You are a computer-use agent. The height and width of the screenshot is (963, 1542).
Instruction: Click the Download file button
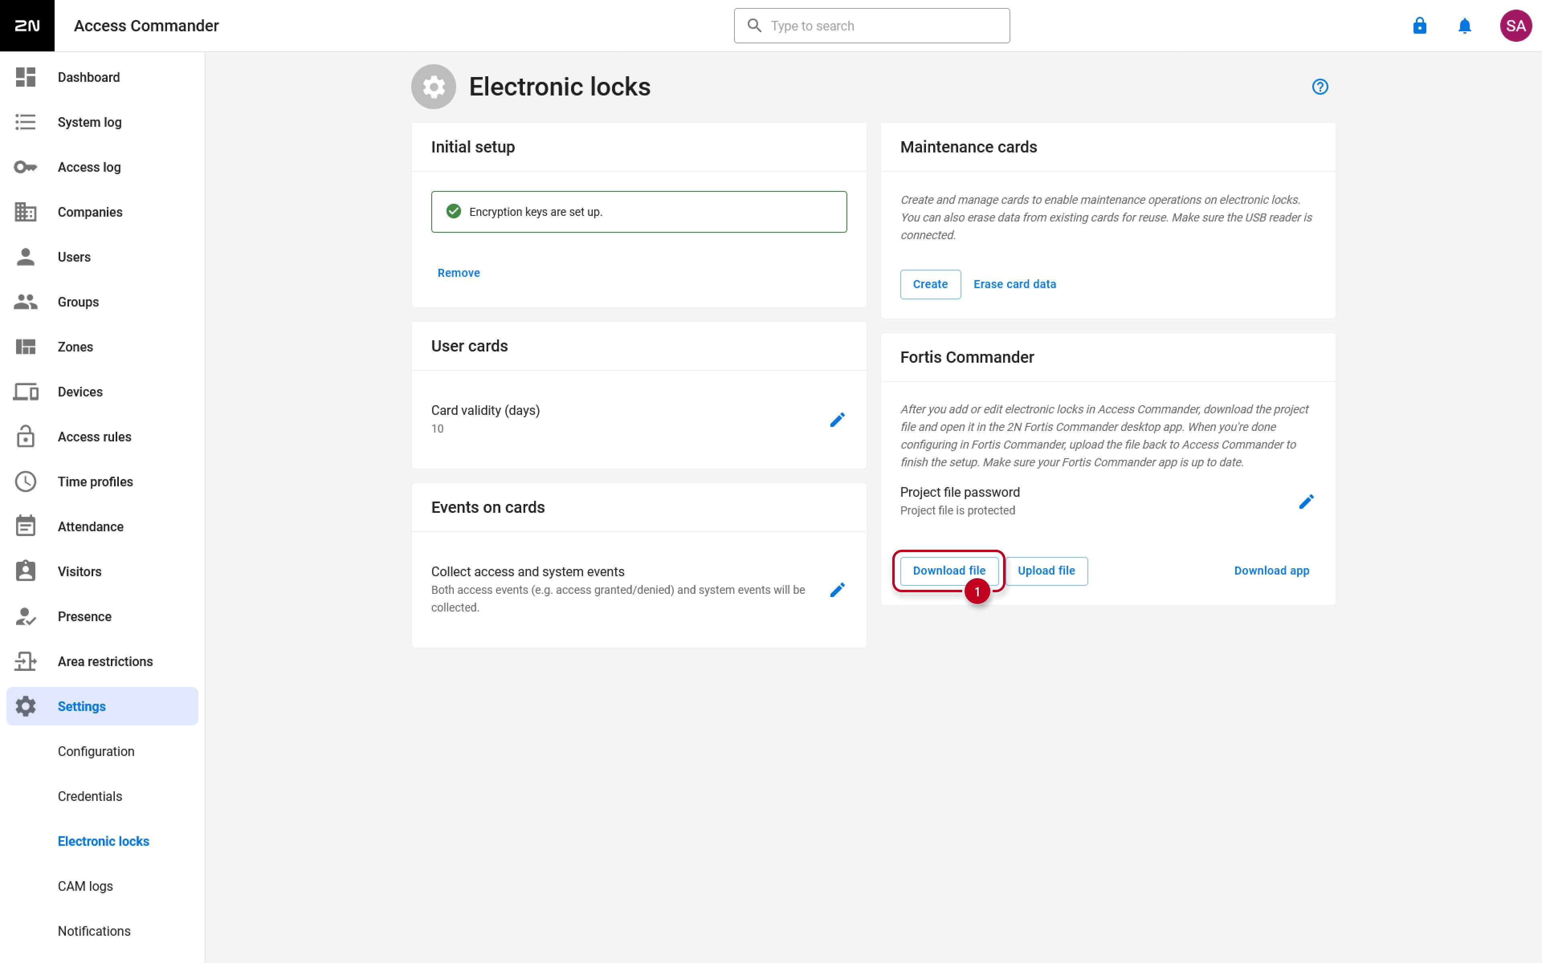click(x=949, y=571)
